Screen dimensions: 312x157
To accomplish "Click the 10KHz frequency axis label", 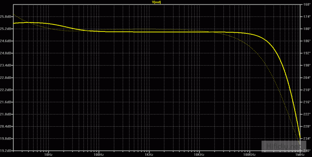I will point(199,154).
